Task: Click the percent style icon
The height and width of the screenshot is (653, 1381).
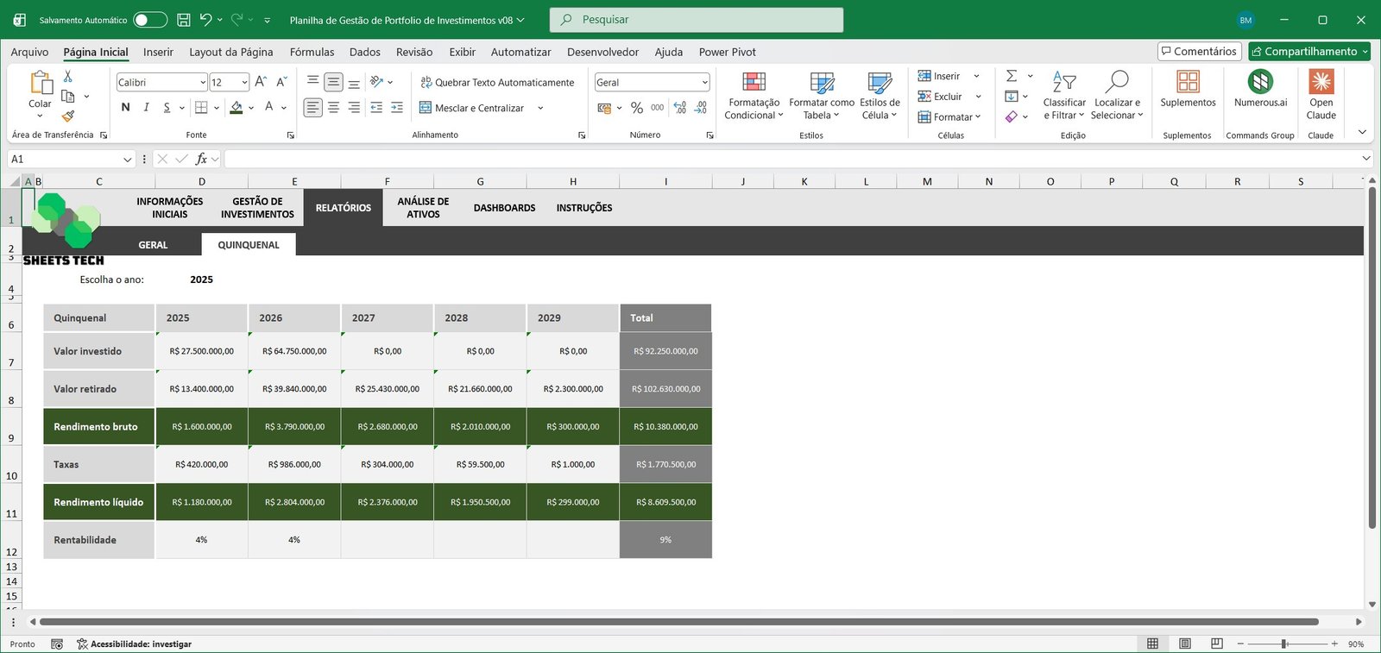Action: [x=637, y=108]
